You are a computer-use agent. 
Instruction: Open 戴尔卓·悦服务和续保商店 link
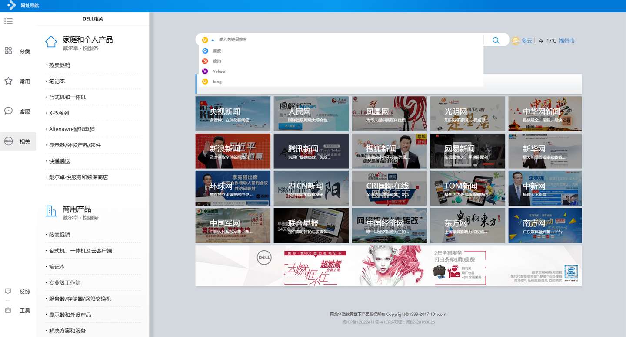[x=78, y=177]
